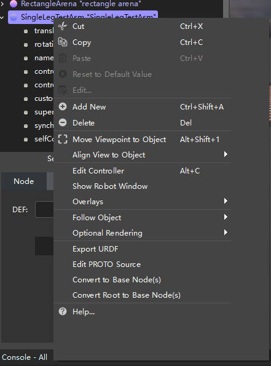Click the scissors Cut icon
The height and width of the screenshot is (366, 271).
63,26
